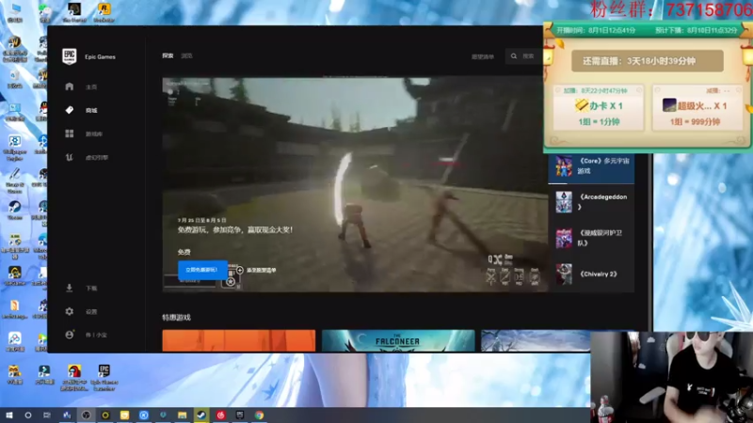Switch to OBS in the taskbar
753x423 pixels.
[x=86, y=415]
